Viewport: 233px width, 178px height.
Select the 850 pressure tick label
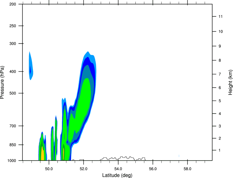13,145
